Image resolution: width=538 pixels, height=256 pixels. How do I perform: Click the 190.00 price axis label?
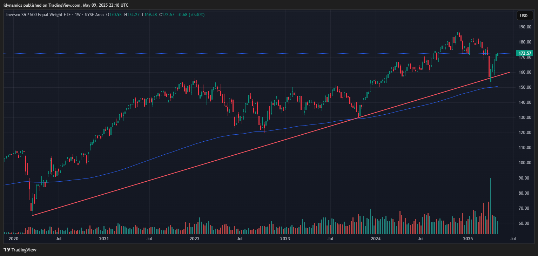[x=525, y=27]
